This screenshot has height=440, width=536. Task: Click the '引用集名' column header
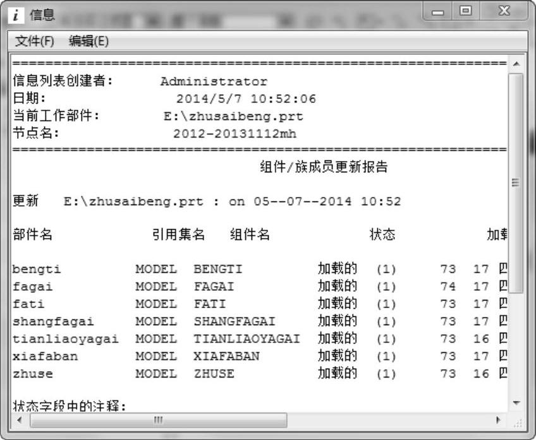178,234
